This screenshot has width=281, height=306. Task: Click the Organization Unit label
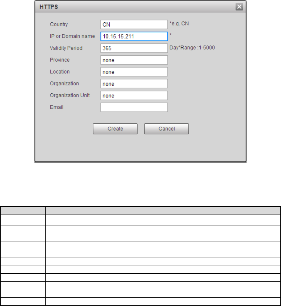pos(70,95)
